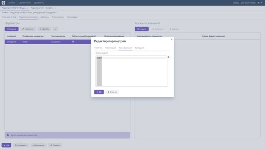The image size is (265, 149).
Task: Click the logout icon at the far top right
Action: point(261,3)
